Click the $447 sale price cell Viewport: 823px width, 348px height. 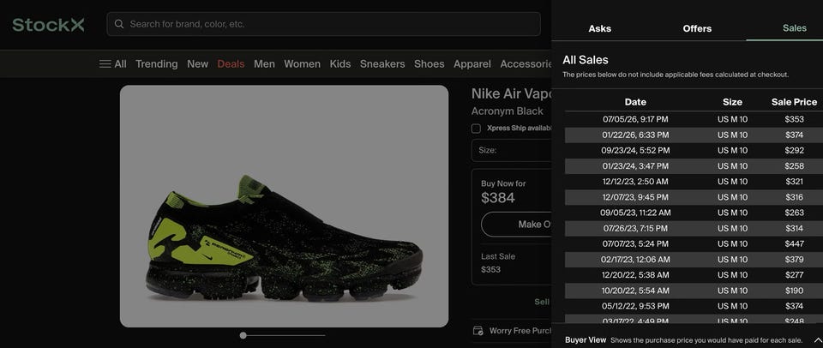794,243
